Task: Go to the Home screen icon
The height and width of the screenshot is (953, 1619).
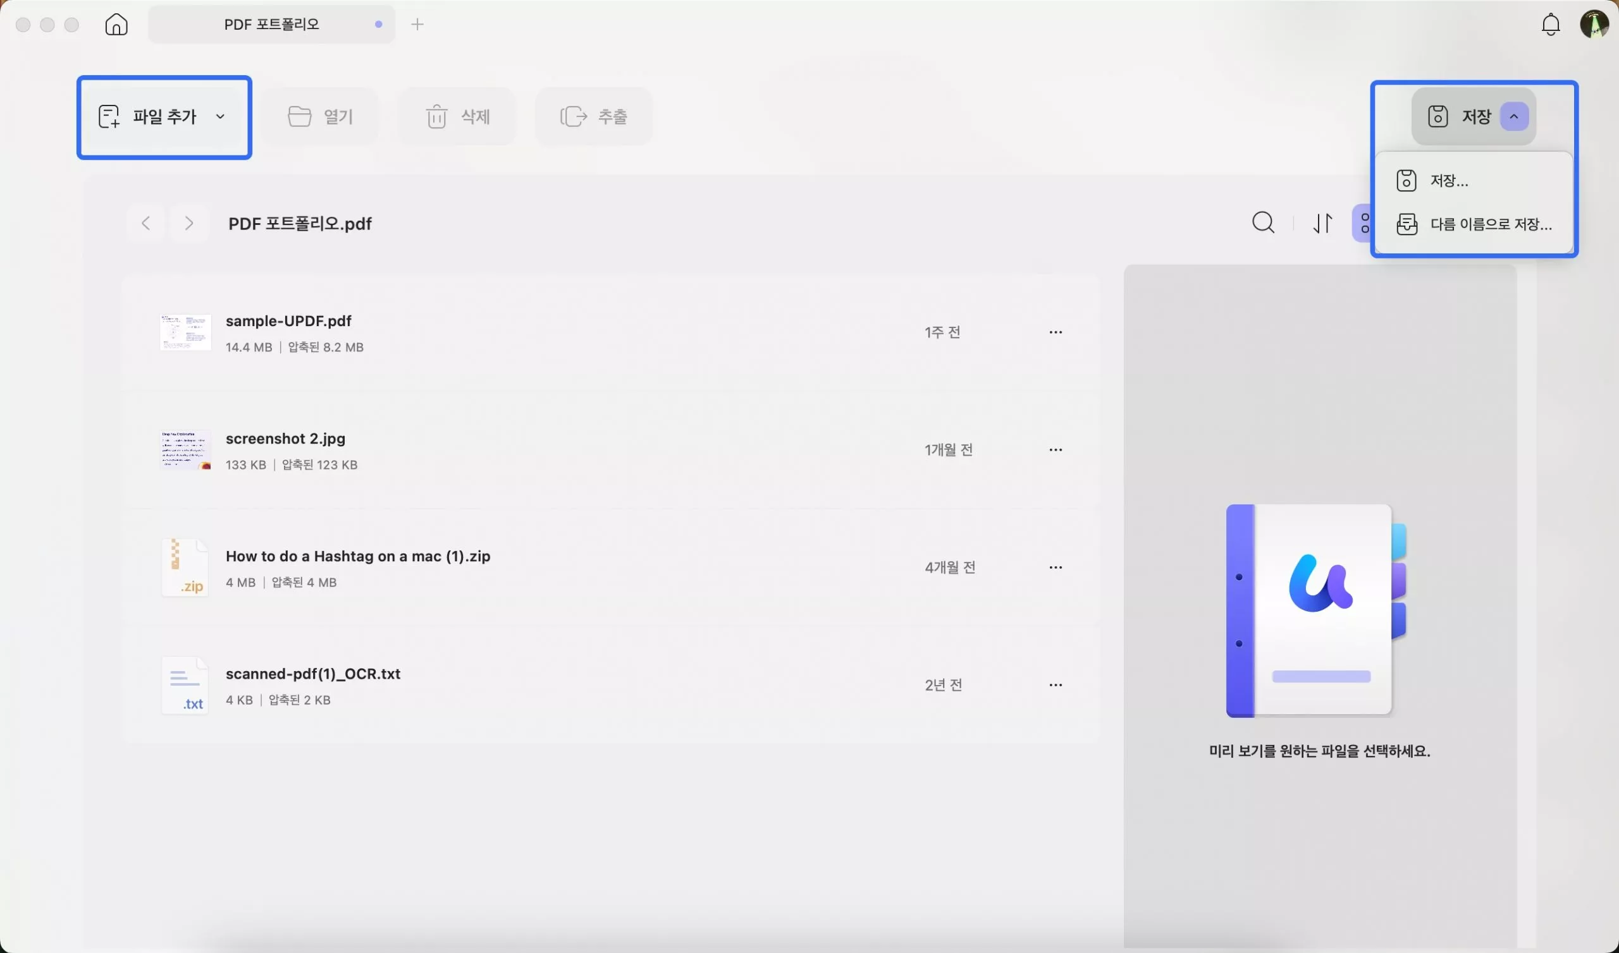Action: coord(116,25)
